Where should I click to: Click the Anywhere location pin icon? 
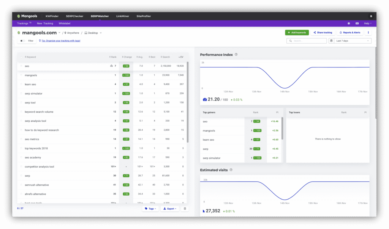click(x=65, y=33)
